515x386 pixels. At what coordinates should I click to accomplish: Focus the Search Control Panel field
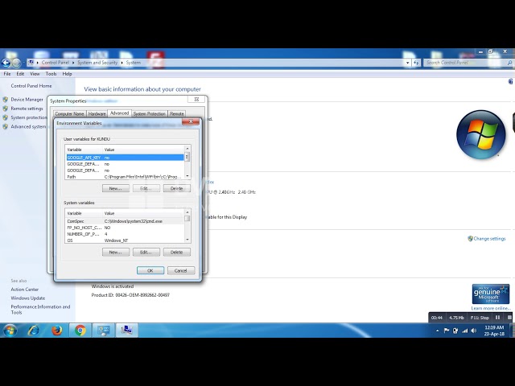(x=465, y=63)
